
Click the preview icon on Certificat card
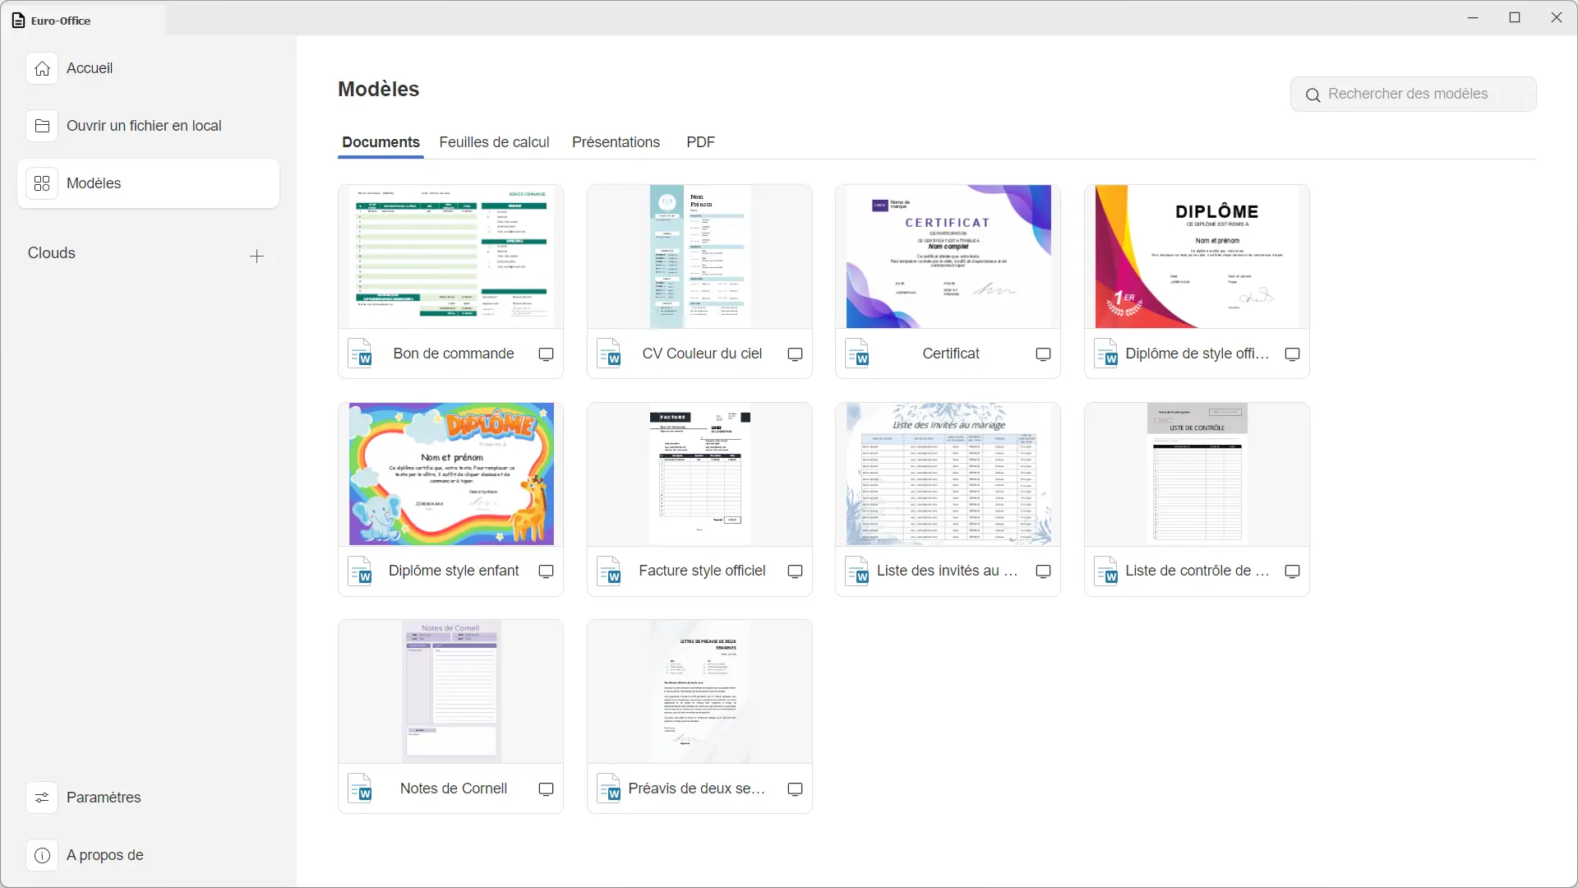pyautogui.click(x=1043, y=354)
